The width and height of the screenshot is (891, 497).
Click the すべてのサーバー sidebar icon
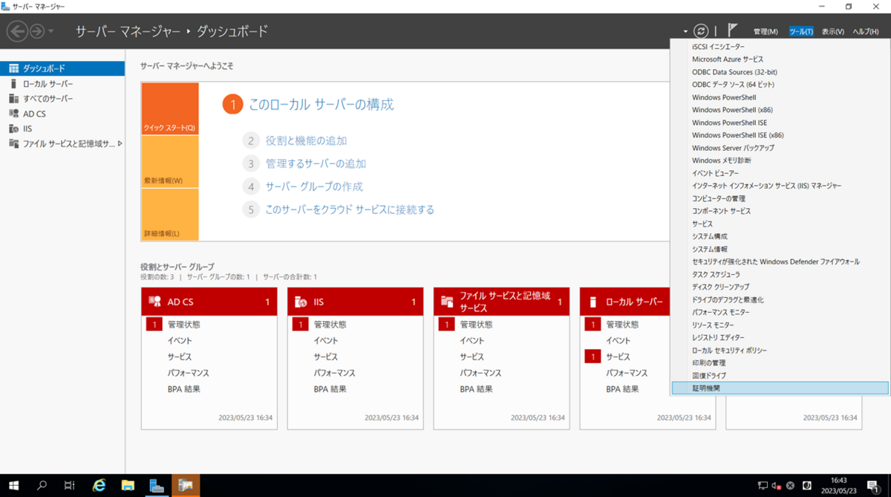tap(13, 98)
